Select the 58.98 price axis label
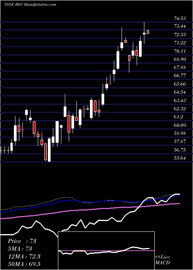This screenshot has height=270, width=193. point(180,133)
